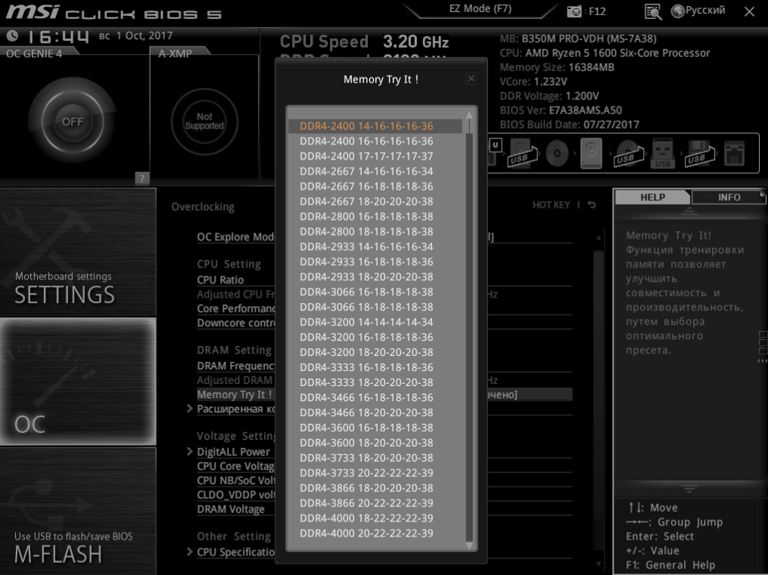Image resolution: width=768 pixels, height=575 pixels.
Task: Apply the DDR4-3600 16-18-18-18-38 option
Action: (375, 428)
